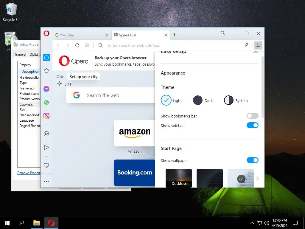Select File description row in Properties
This screenshot has width=305, height=229.
click(x=29, y=78)
